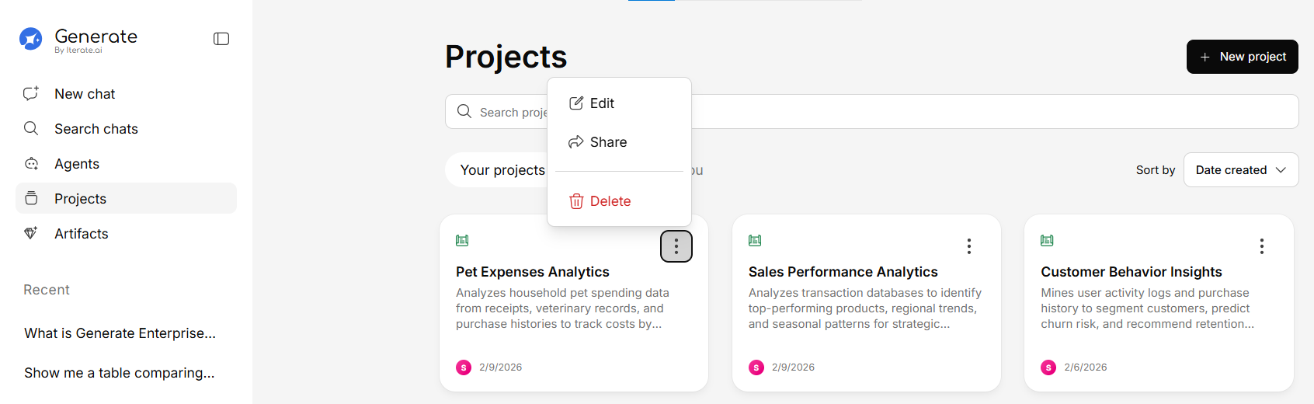Start a New chat
Image resolution: width=1314 pixels, height=404 pixels.
[85, 94]
